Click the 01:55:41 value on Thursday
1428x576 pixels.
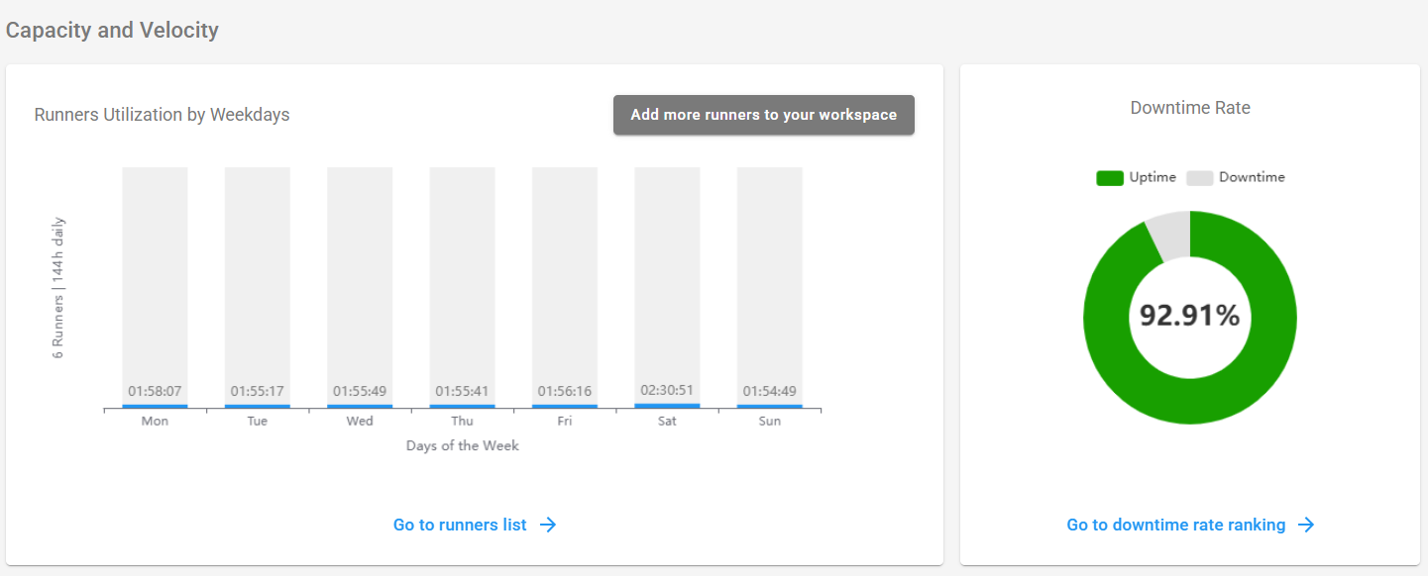pyautogui.click(x=462, y=392)
